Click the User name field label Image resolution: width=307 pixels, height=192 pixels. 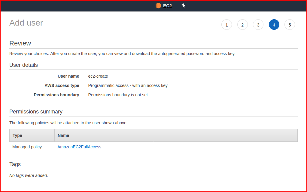[68, 76]
